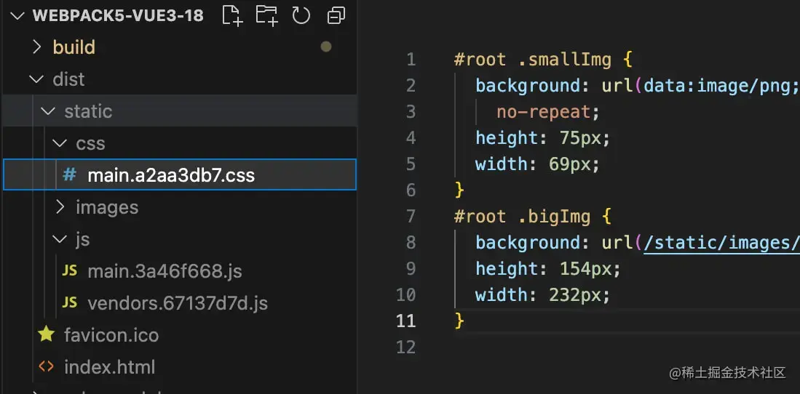This screenshot has height=394, width=800.
Task: Open the main.a2aa3db7.css file
Action: pos(180,174)
